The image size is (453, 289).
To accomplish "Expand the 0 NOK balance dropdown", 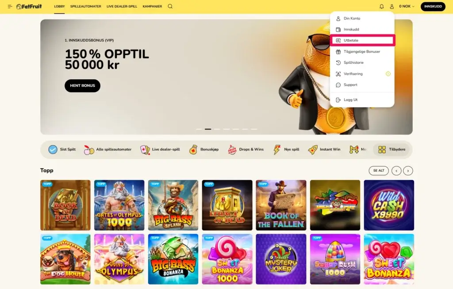I will pyautogui.click(x=407, y=6).
